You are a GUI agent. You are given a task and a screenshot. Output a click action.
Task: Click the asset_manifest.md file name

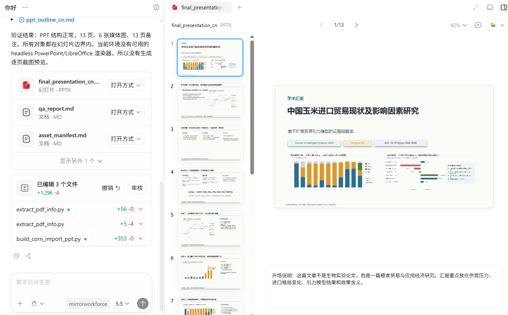pos(62,135)
